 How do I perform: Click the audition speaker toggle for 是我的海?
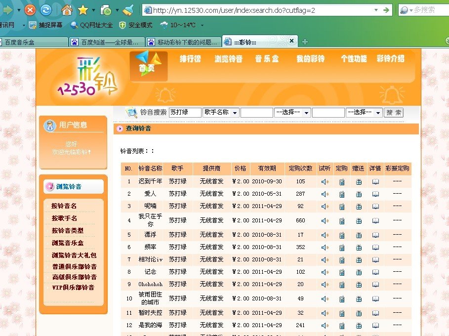[x=324, y=325]
